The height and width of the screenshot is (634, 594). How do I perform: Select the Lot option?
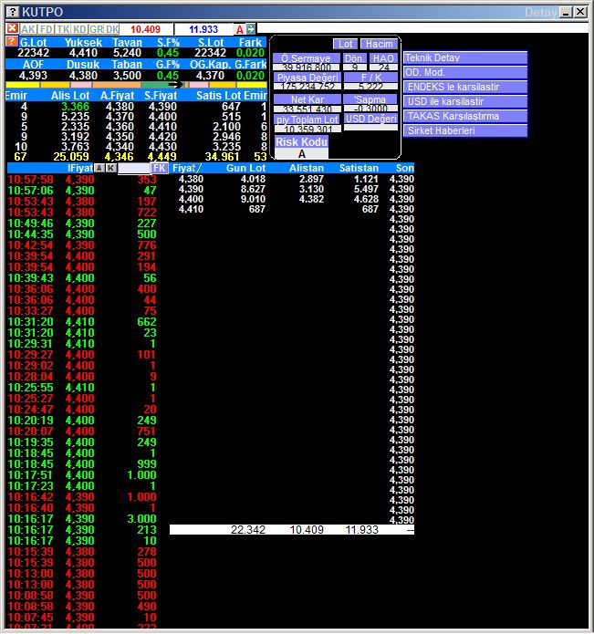click(345, 44)
